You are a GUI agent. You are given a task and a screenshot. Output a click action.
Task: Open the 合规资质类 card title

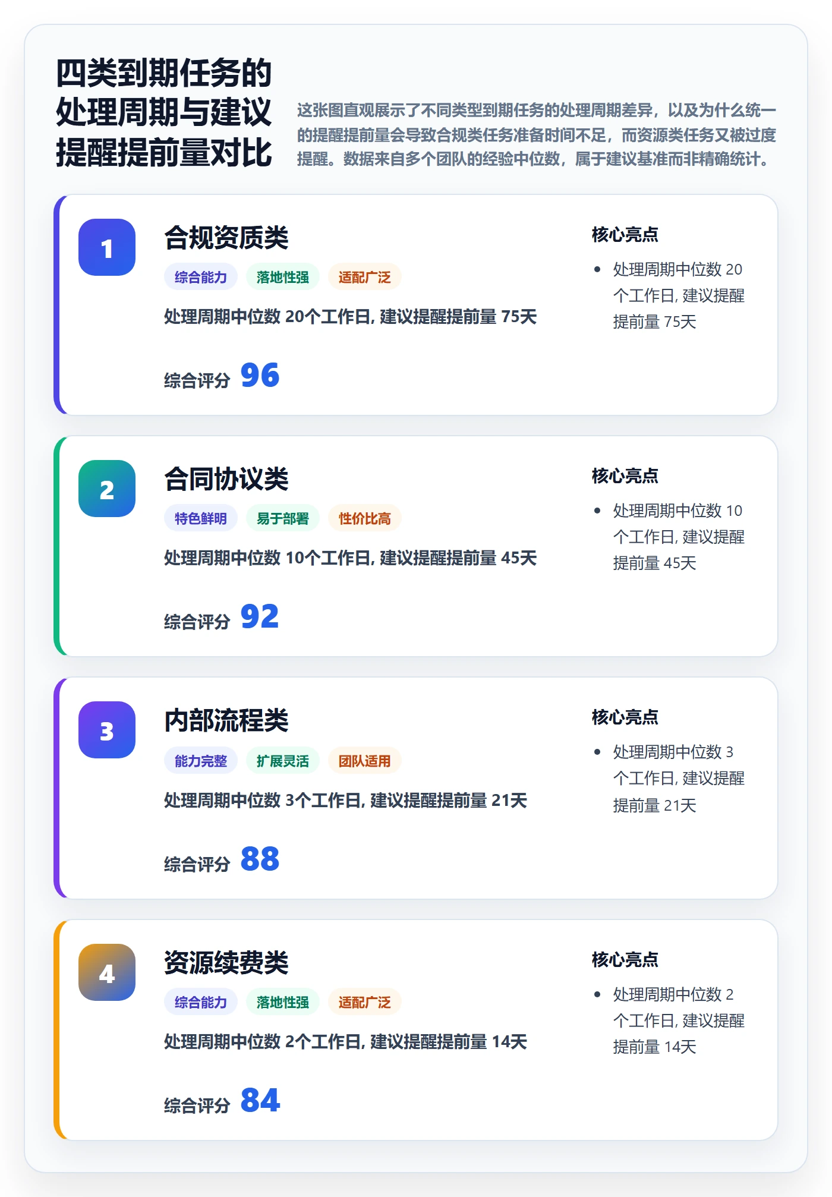tap(226, 238)
